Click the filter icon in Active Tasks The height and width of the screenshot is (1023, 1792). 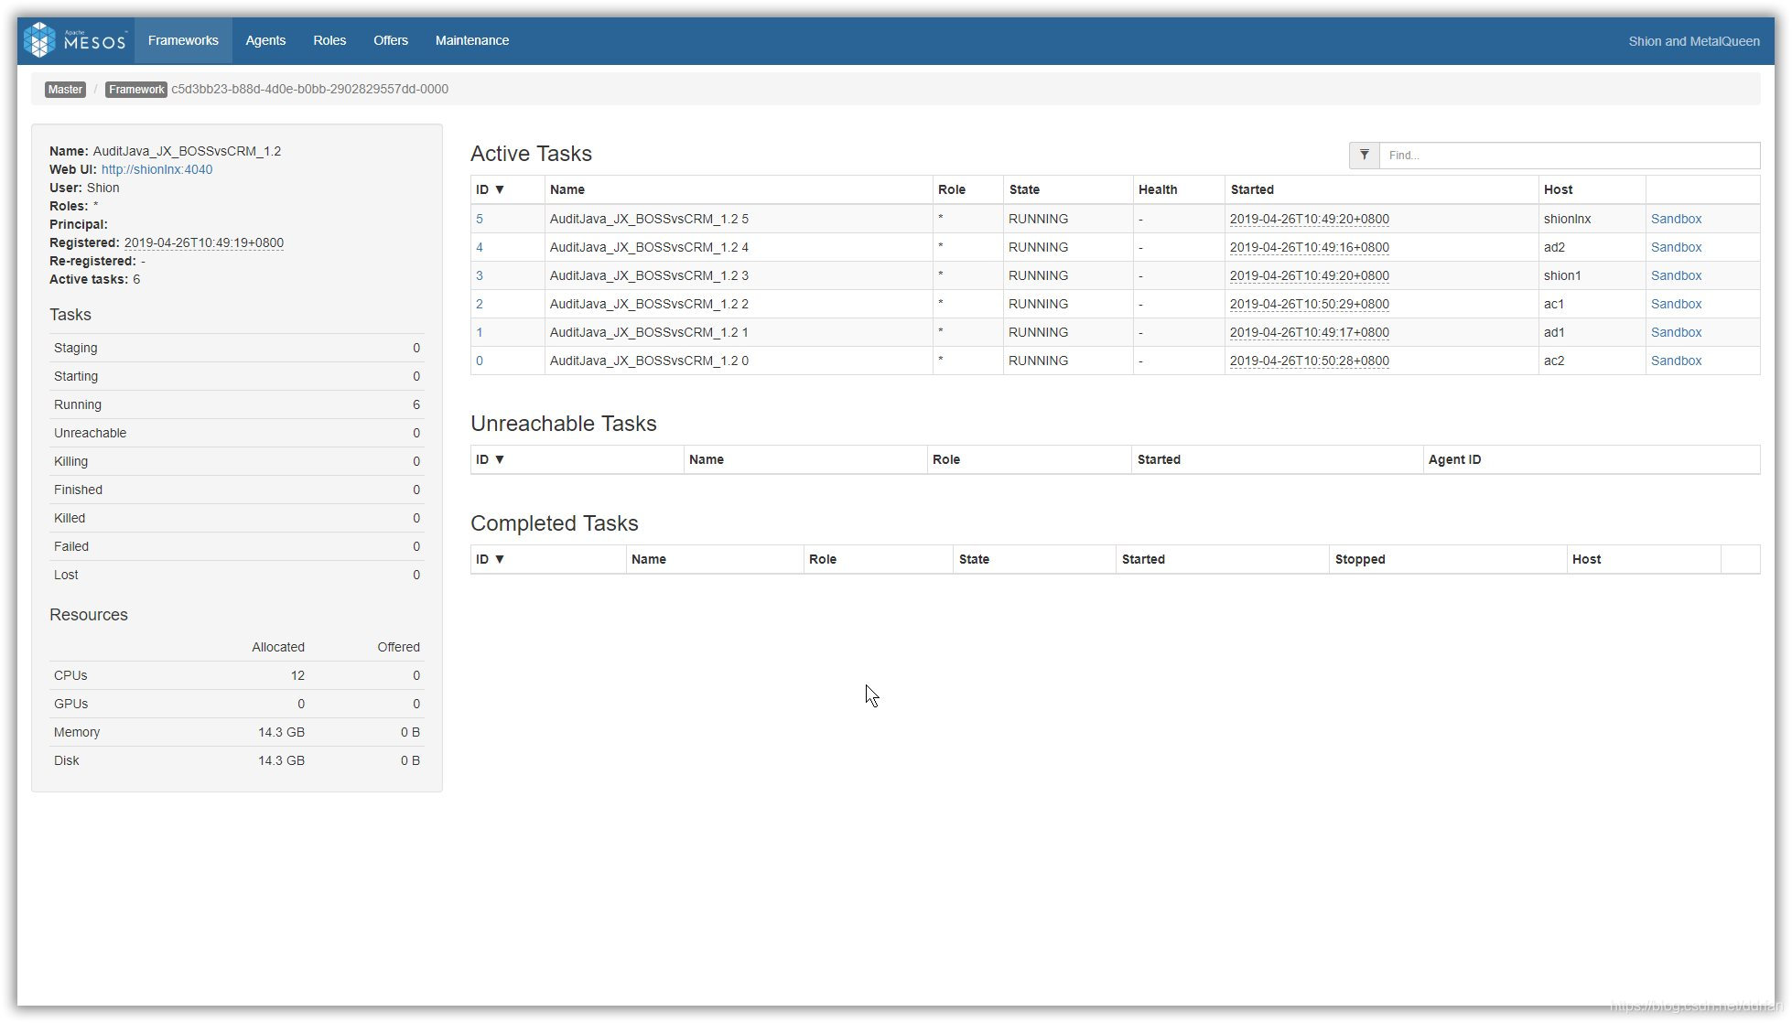tap(1365, 156)
